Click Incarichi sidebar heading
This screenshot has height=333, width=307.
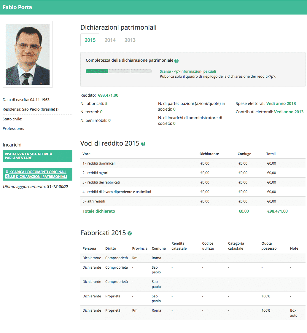point(12,145)
